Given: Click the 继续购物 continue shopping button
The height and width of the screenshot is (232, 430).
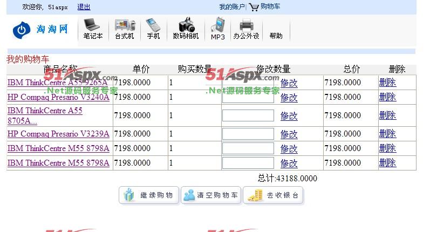Looking at the screenshot, I should (x=149, y=195).
